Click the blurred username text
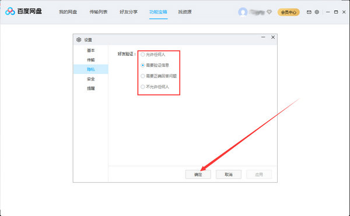350x216 pixels. pyautogui.click(x=257, y=12)
